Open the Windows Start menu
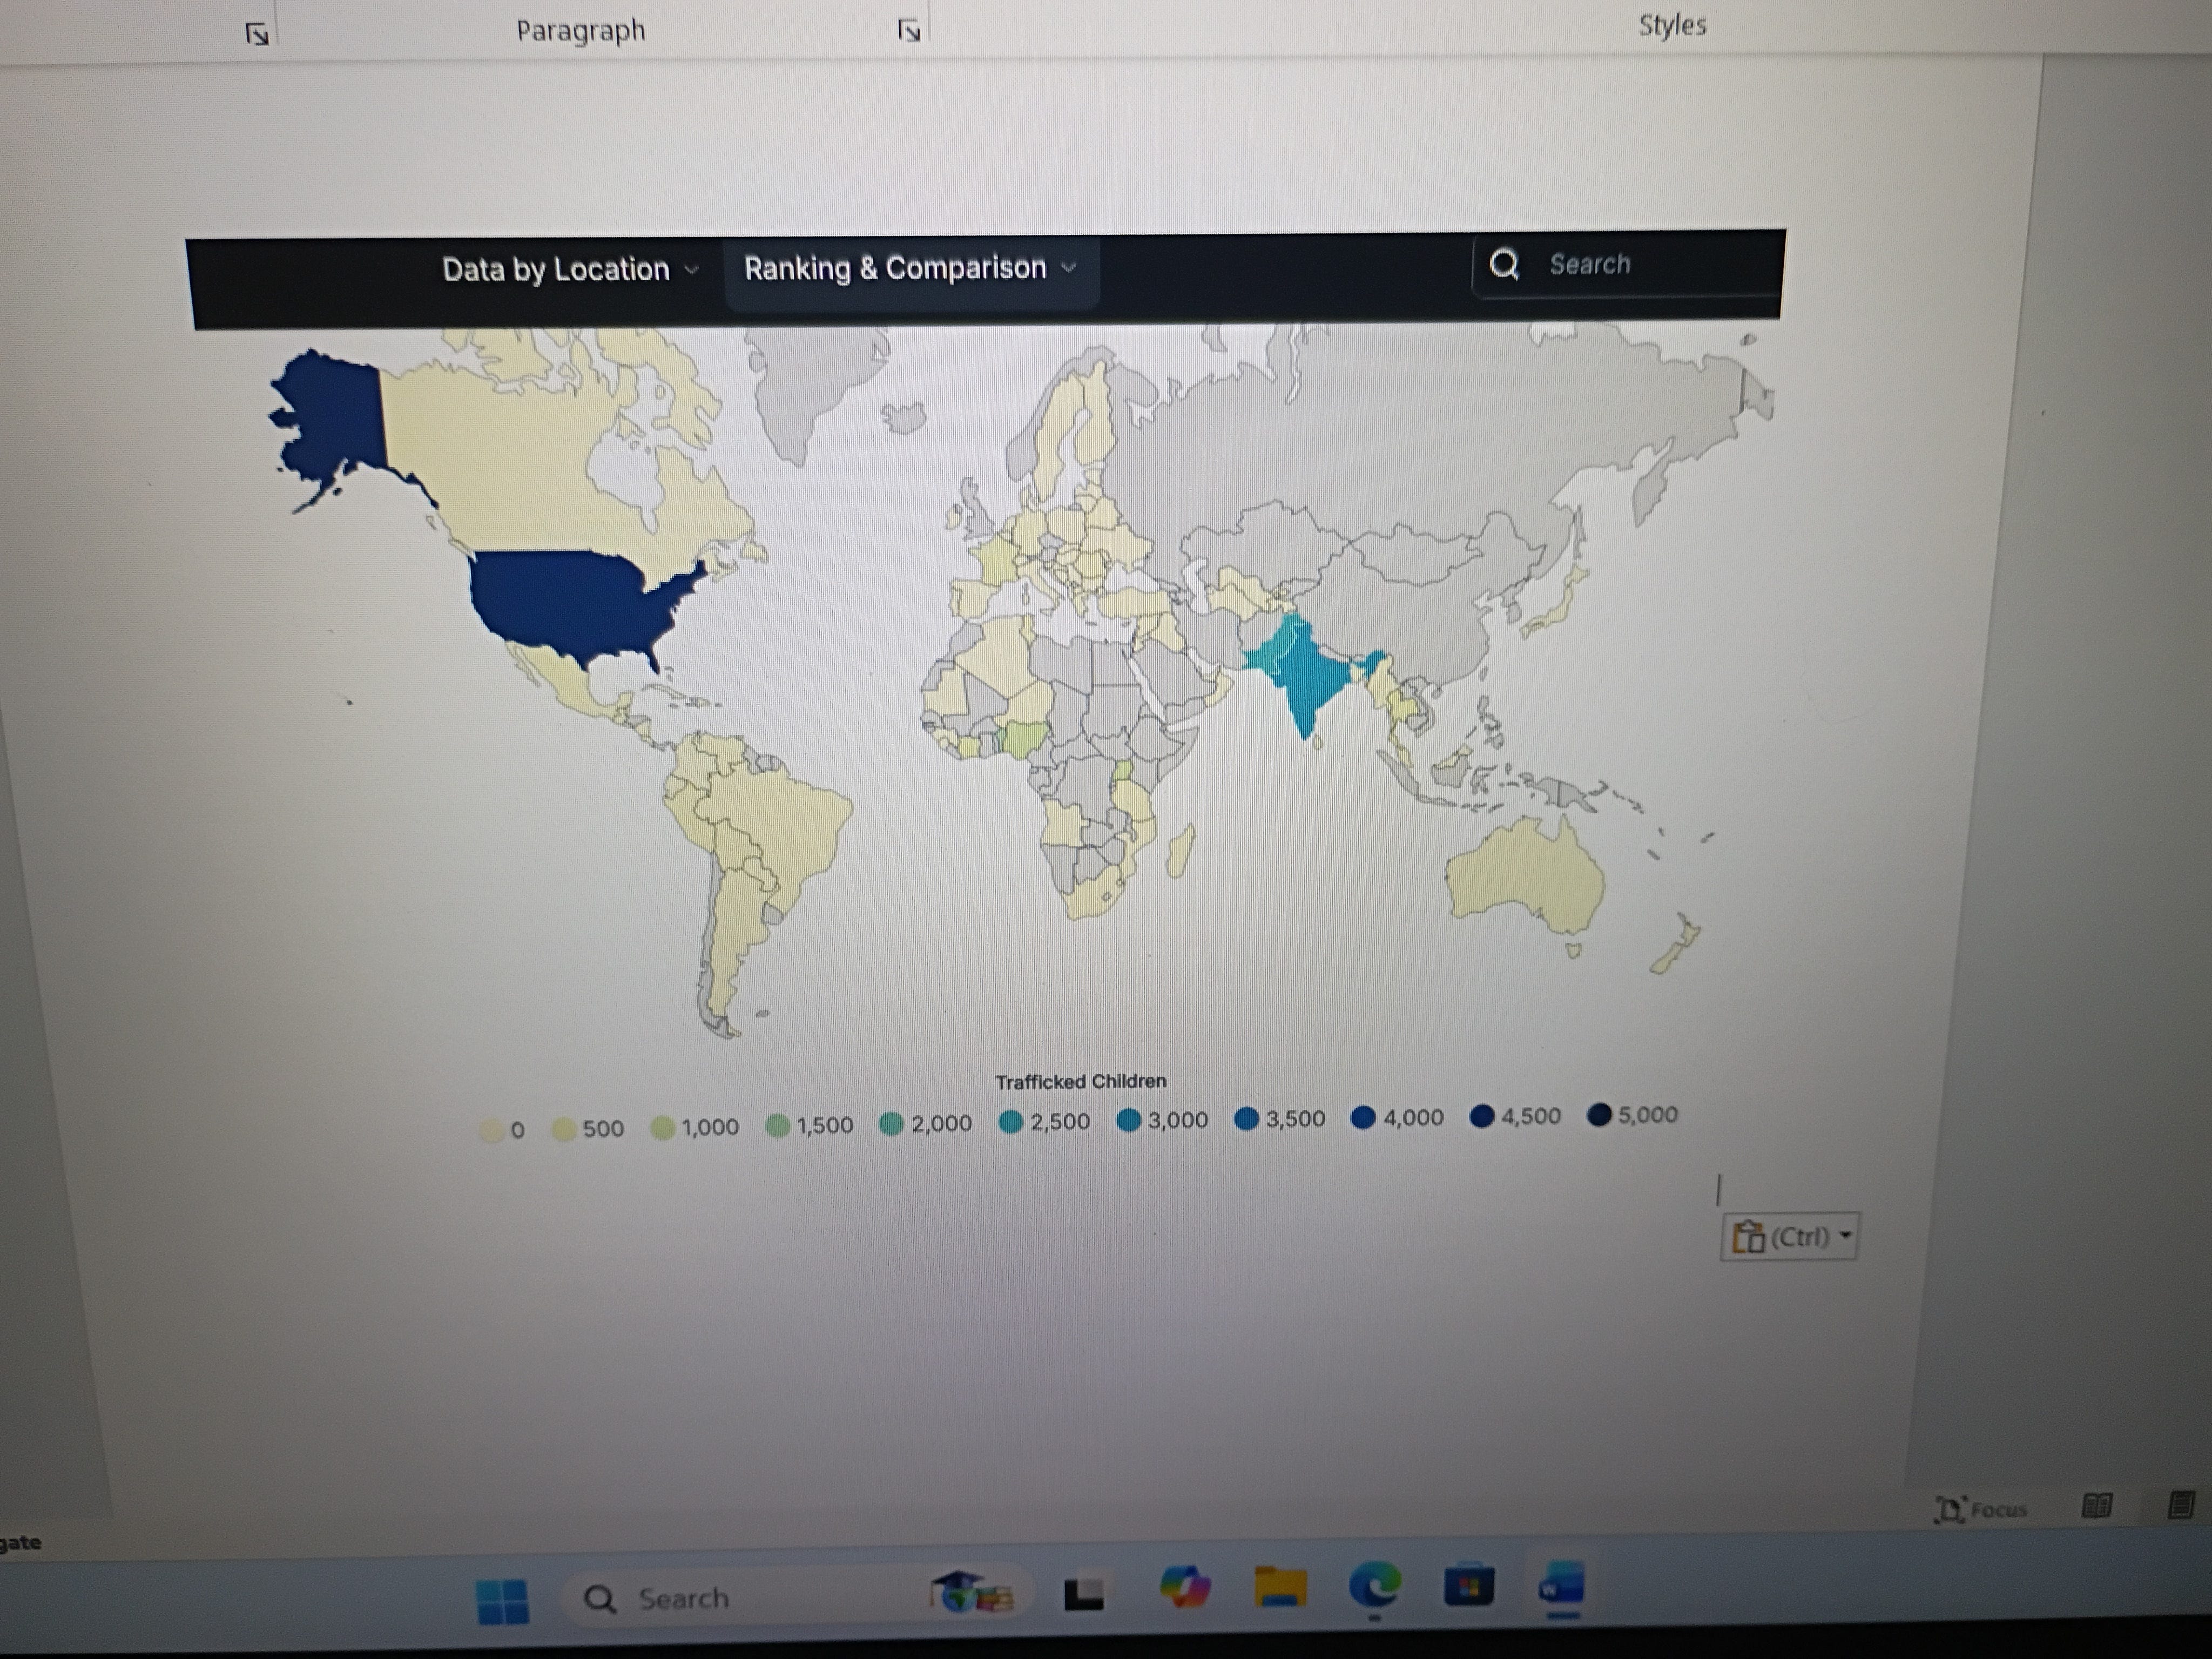Screen dimensions: 2212x1659 pyautogui.click(x=503, y=1601)
